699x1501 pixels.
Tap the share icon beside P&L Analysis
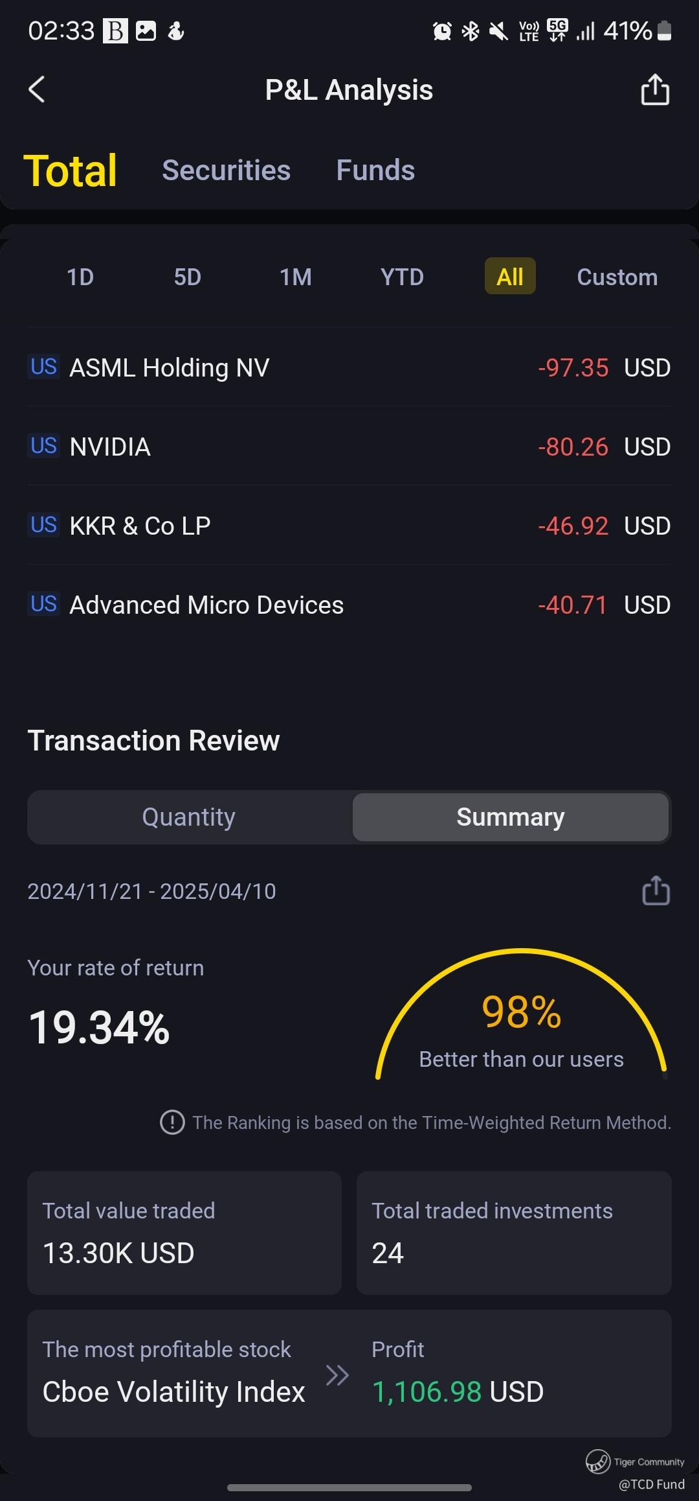(x=654, y=89)
